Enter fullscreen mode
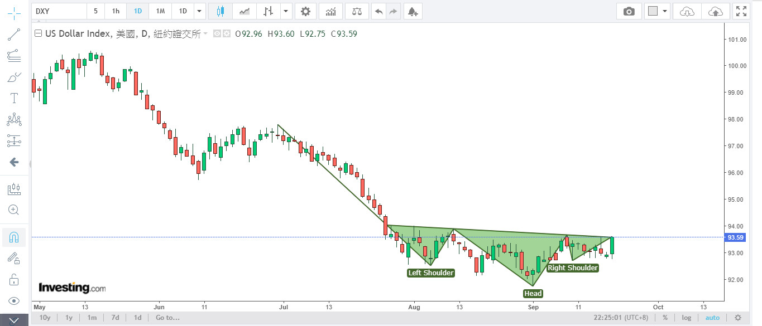Screen dimensions: 762x326 click(x=741, y=11)
